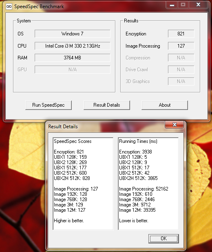Select time line UBX1 128K: 5
The image size is (212, 252).
pos(133,157)
